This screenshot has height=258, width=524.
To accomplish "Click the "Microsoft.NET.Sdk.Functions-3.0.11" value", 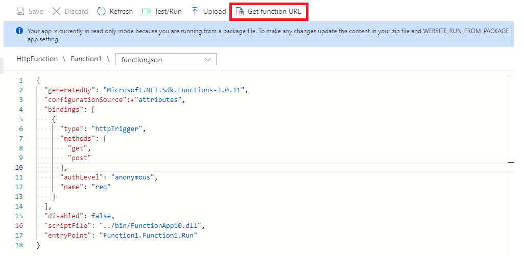I will (x=175, y=90).
